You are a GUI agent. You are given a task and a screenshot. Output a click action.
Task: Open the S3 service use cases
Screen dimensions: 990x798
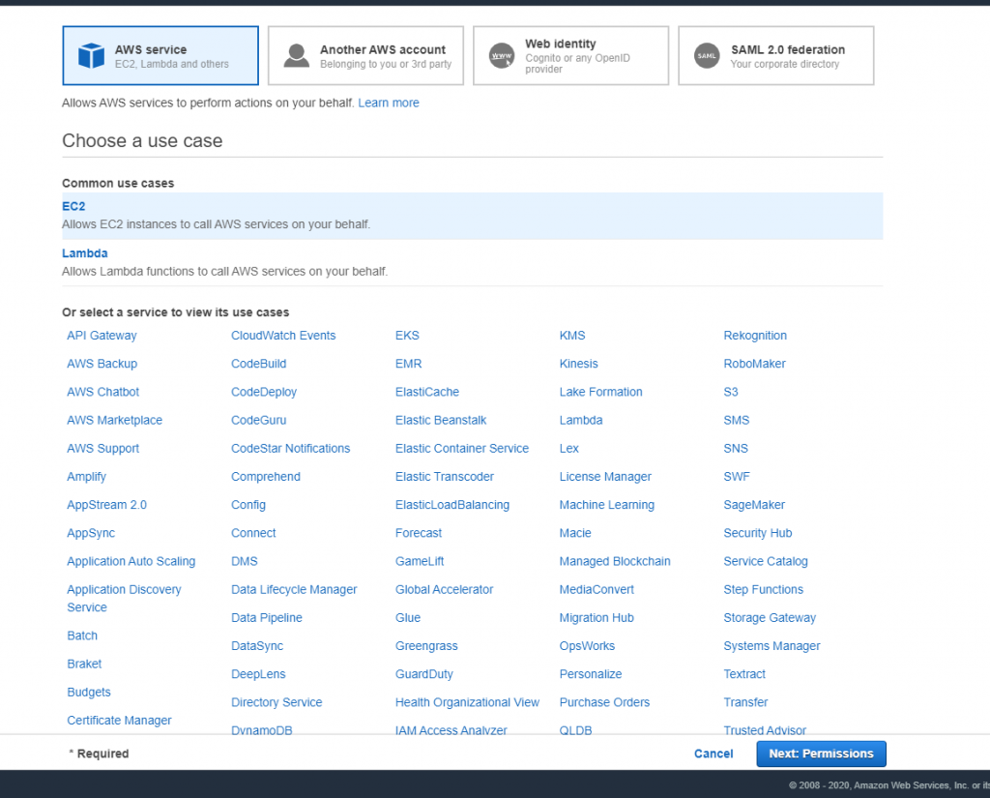[731, 392]
